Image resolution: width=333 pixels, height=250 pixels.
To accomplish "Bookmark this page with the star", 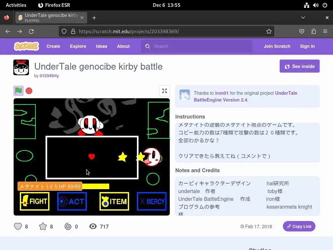I will (x=269, y=32).
